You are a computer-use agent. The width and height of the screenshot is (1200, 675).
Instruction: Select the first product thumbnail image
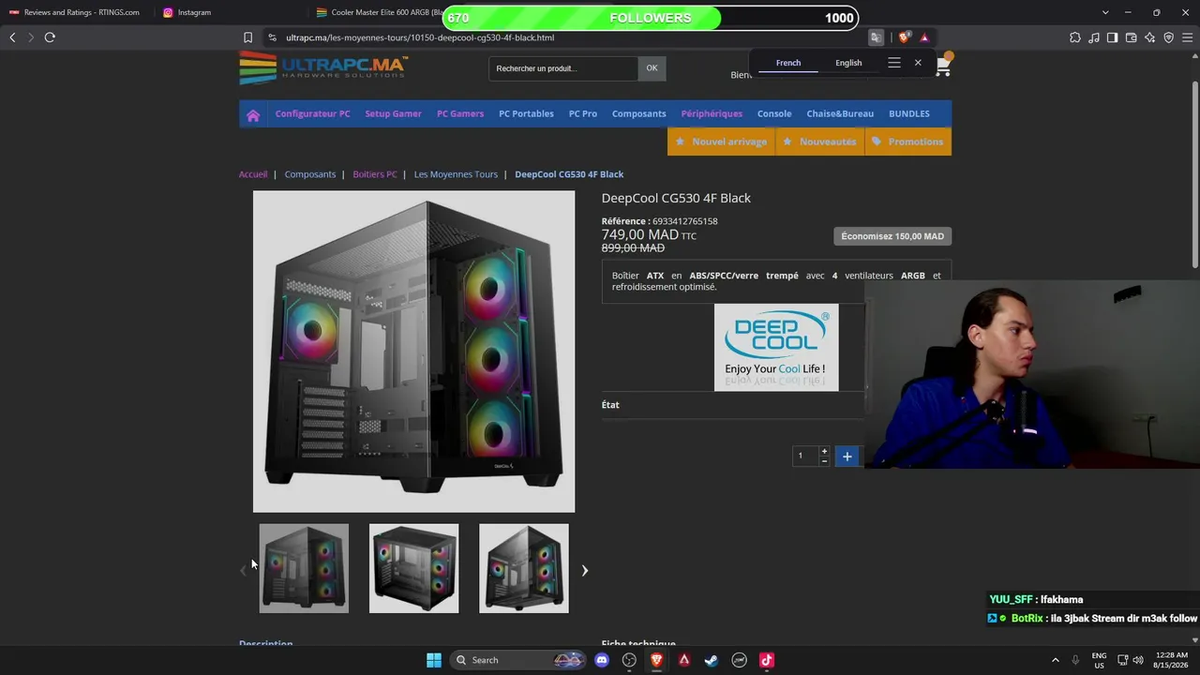[x=304, y=568]
